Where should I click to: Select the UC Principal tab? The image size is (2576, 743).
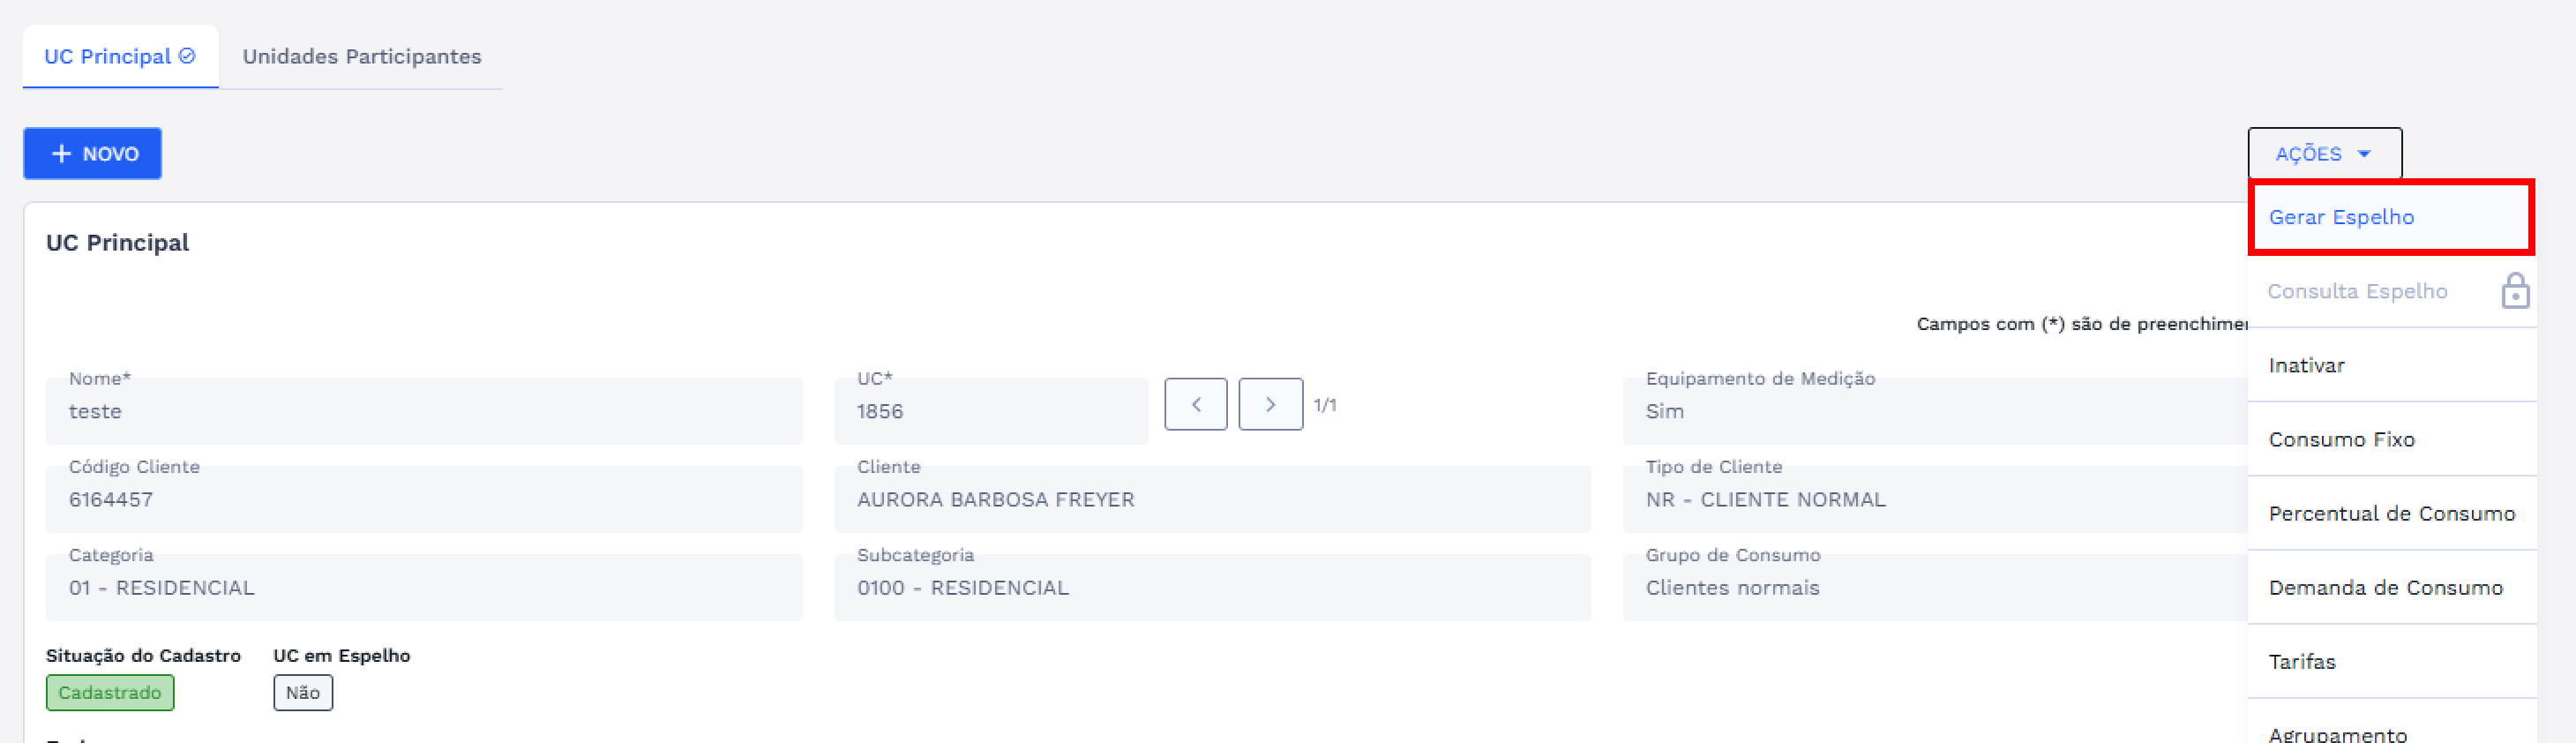click(108, 56)
